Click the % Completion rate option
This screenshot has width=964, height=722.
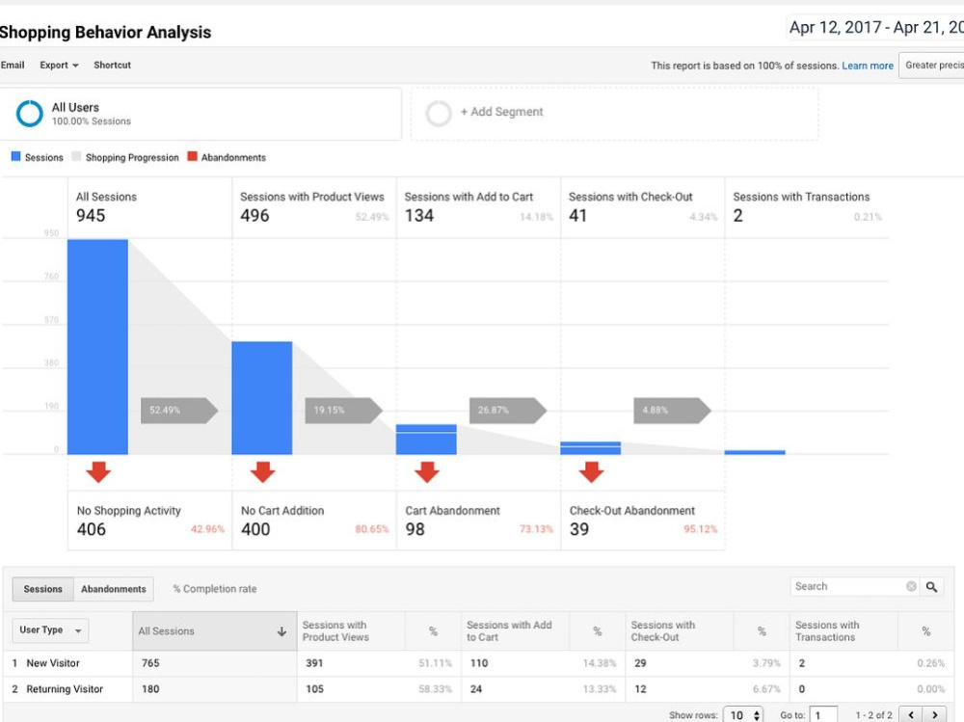coord(214,589)
